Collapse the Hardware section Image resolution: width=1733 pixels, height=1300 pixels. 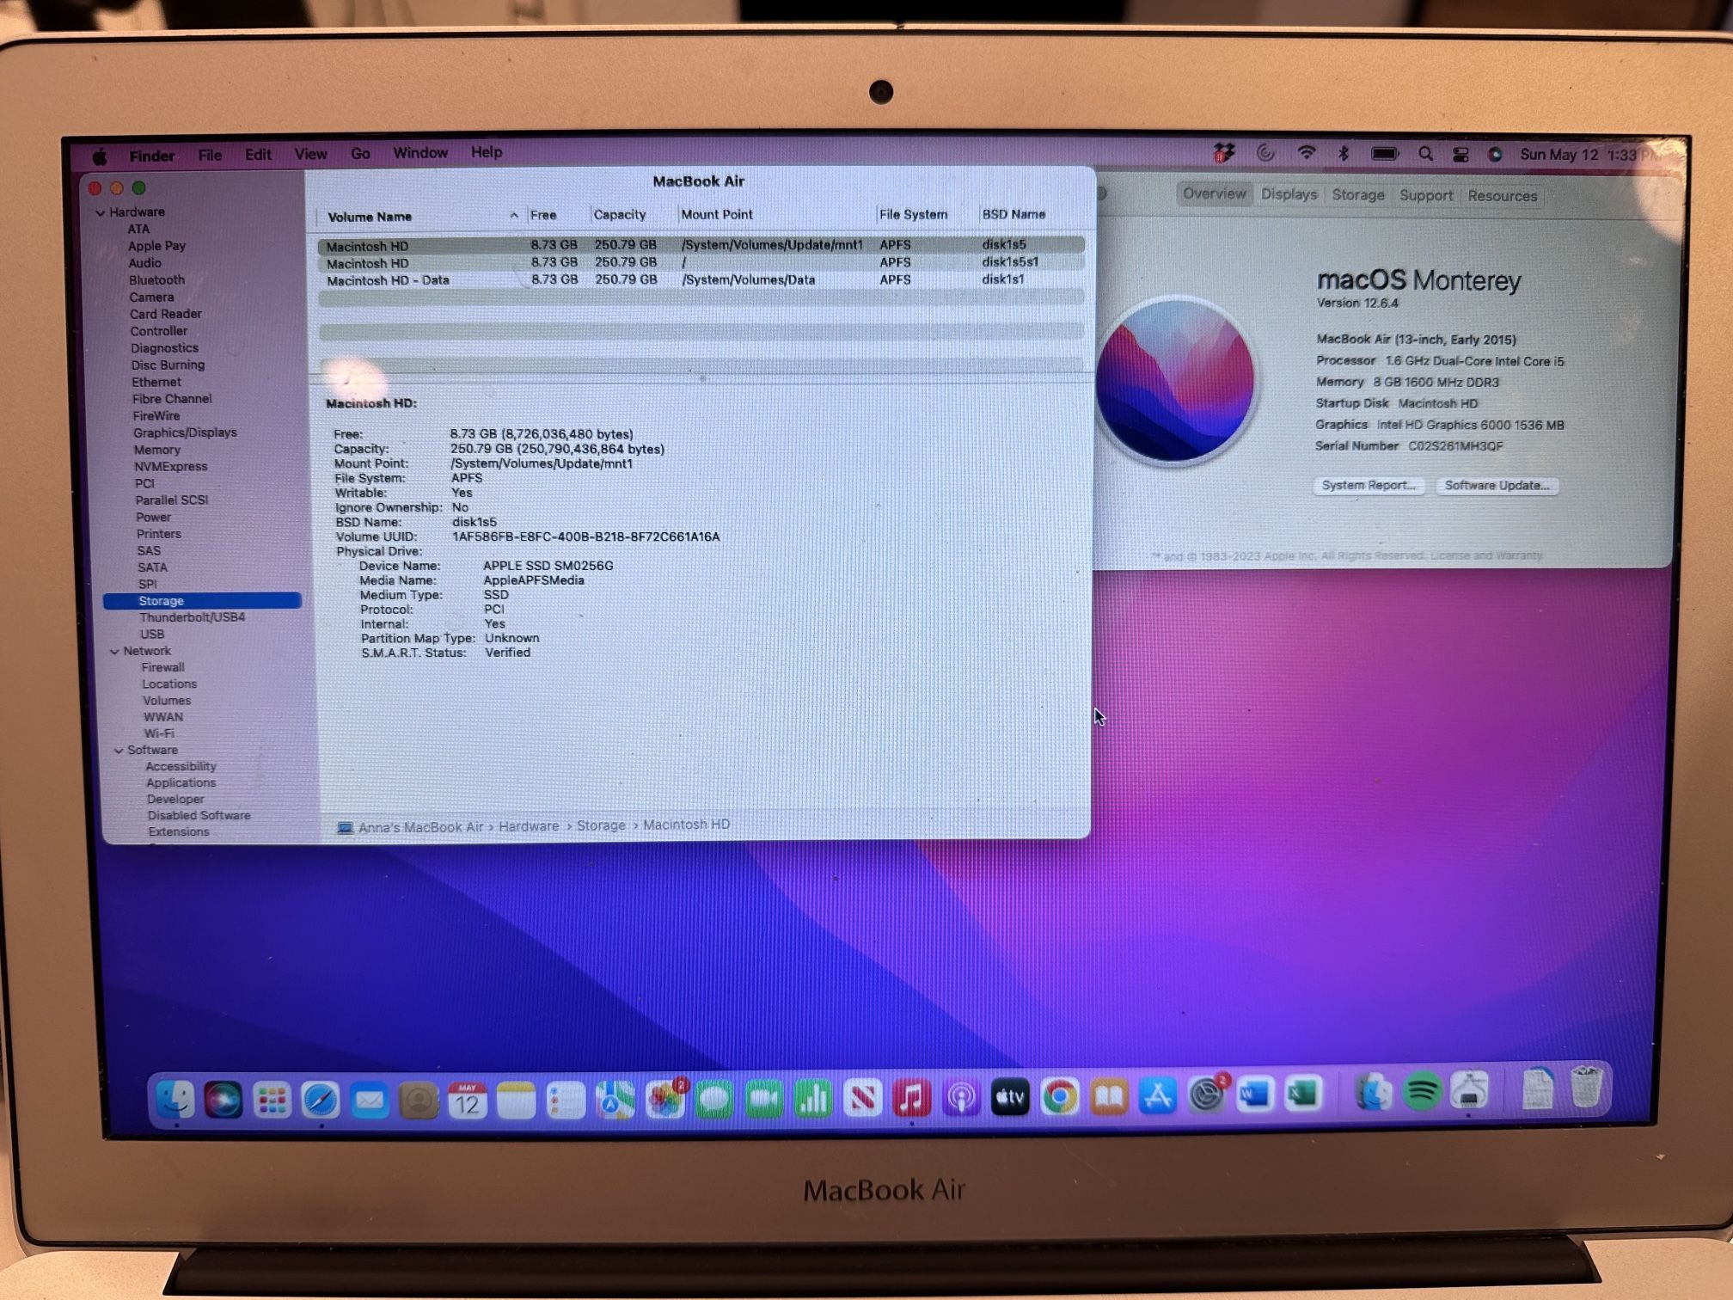(101, 212)
